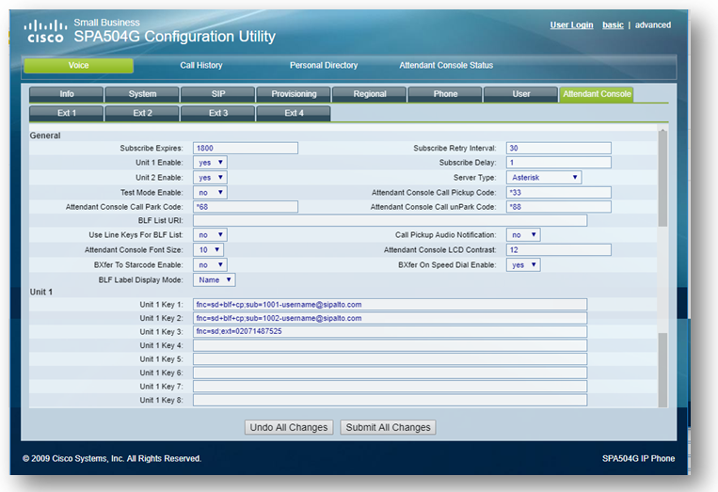Click the Subscribe Delay field
This screenshot has height=492, width=718.
pyautogui.click(x=559, y=163)
